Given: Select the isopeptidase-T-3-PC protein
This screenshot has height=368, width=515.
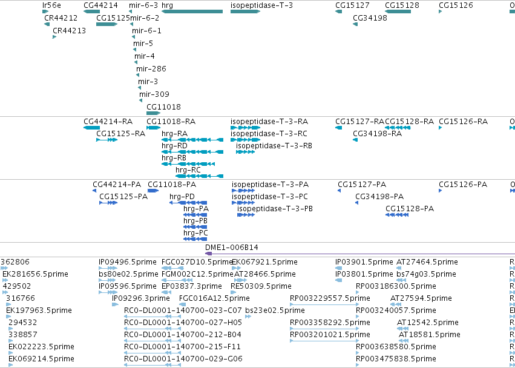Looking at the screenshot, I should coord(243,203).
